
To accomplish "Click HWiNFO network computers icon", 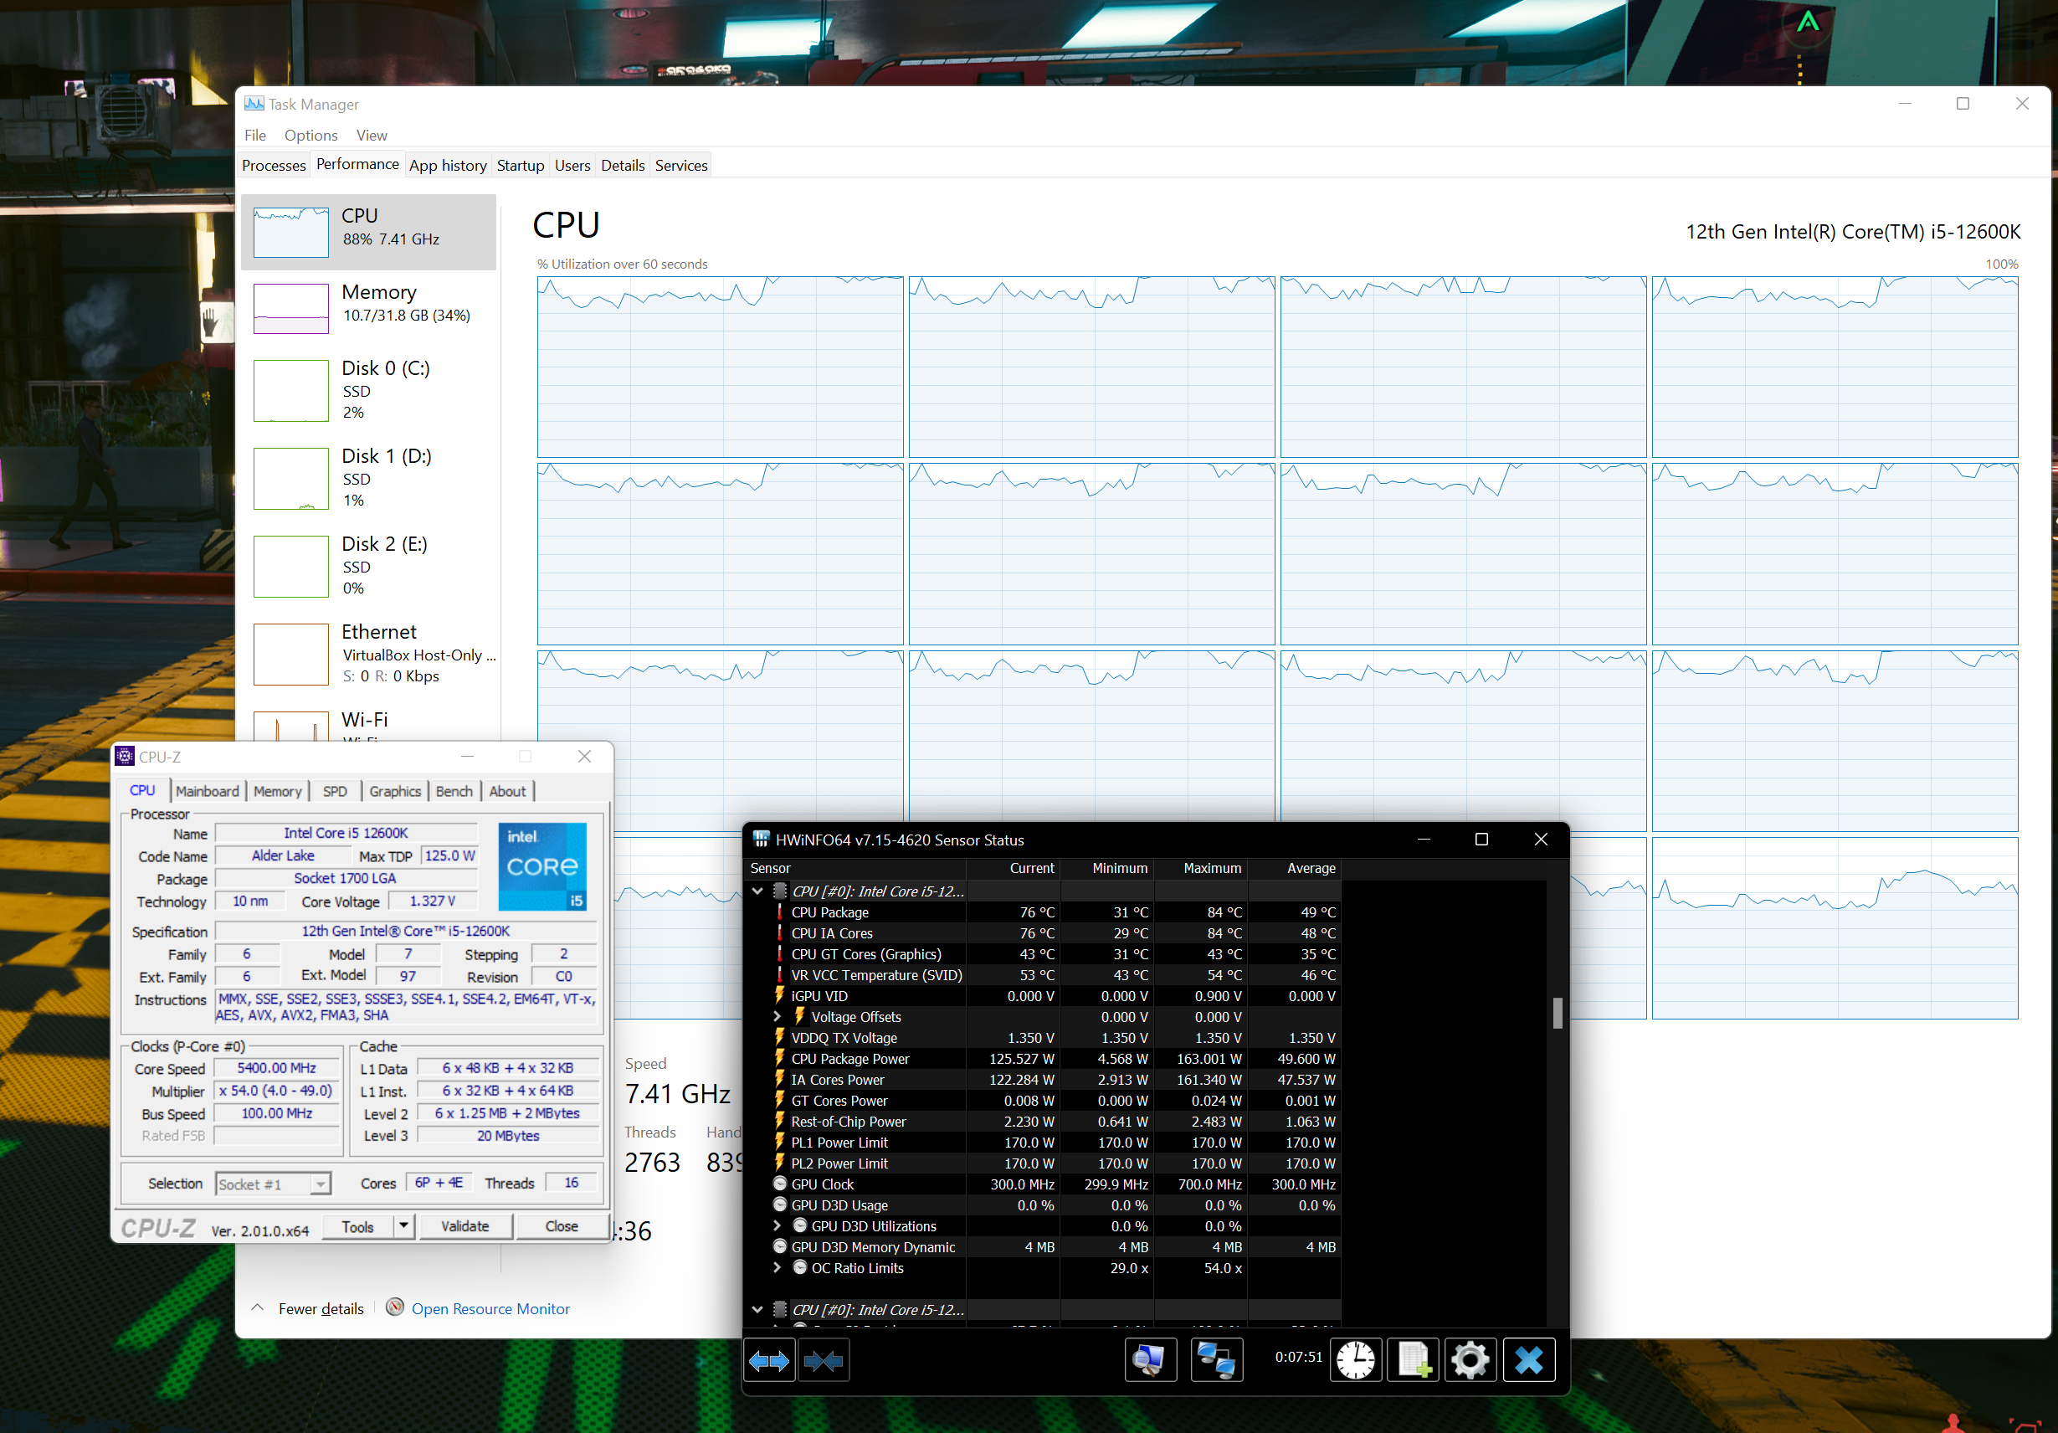I will 1216,1360.
